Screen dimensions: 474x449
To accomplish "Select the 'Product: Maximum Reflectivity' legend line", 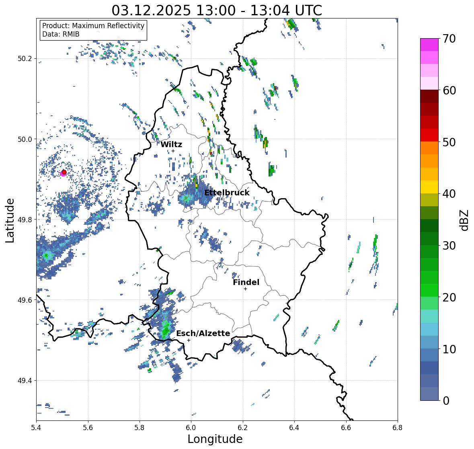I will click(93, 26).
